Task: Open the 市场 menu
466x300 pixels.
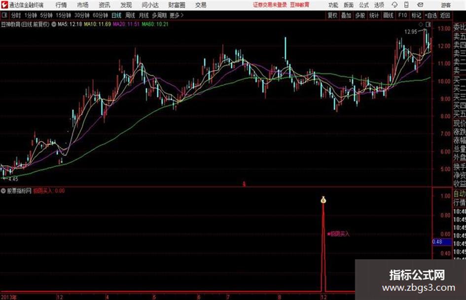Action: point(83,5)
